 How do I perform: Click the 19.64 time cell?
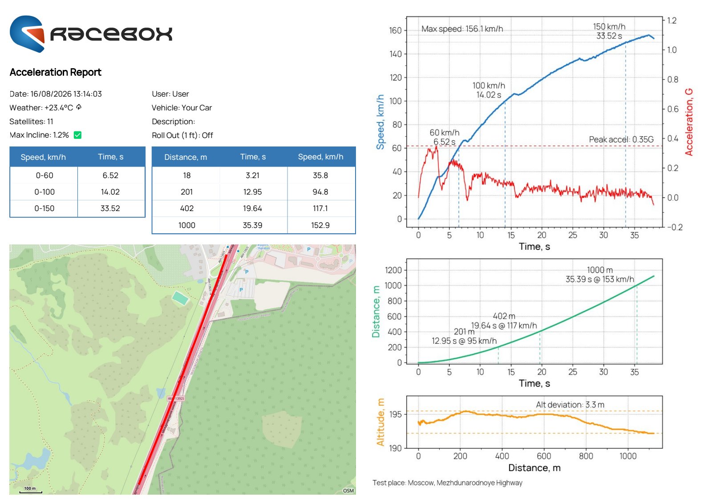point(253,208)
